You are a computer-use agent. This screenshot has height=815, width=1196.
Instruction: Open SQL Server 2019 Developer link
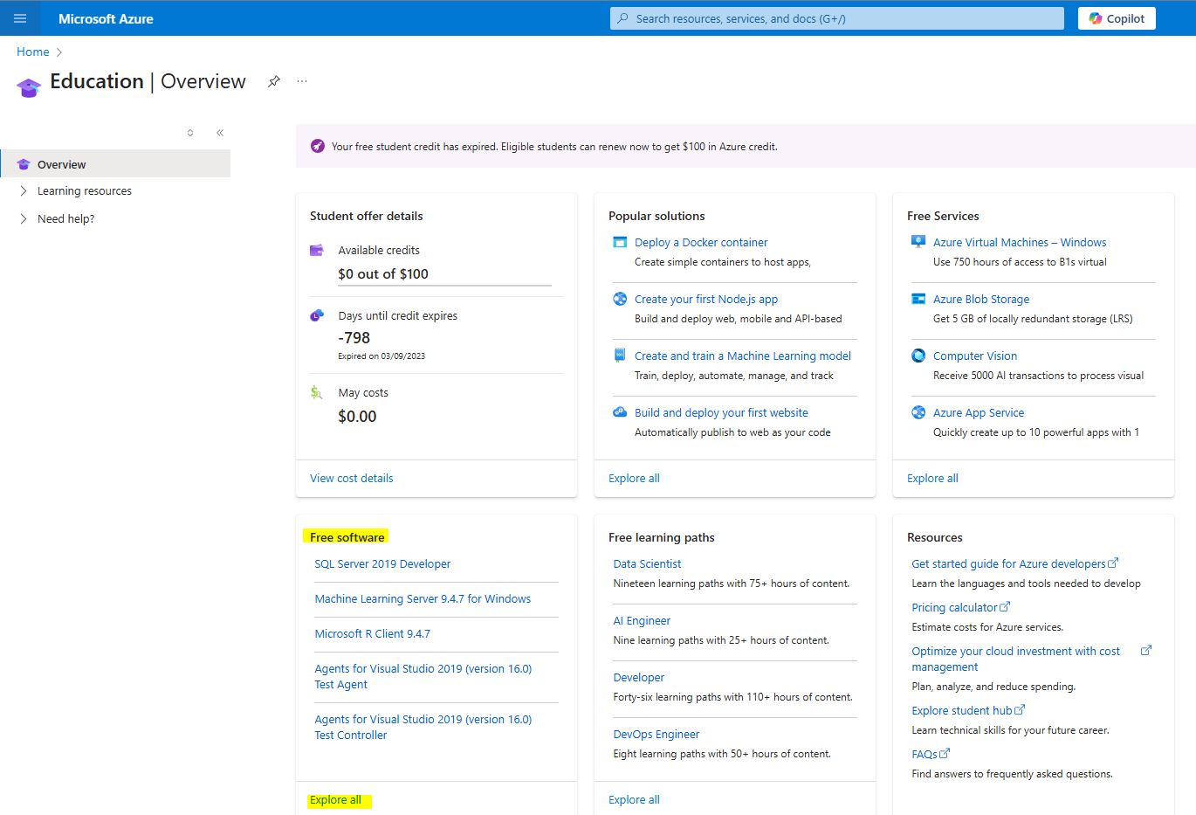coord(382,563)
